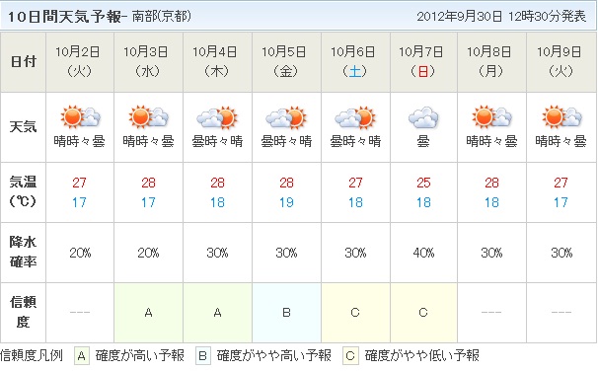Screen dimensions: 598x371
Task: Click the 10月5日 weather icon
Action: click(x=286, y=116)
